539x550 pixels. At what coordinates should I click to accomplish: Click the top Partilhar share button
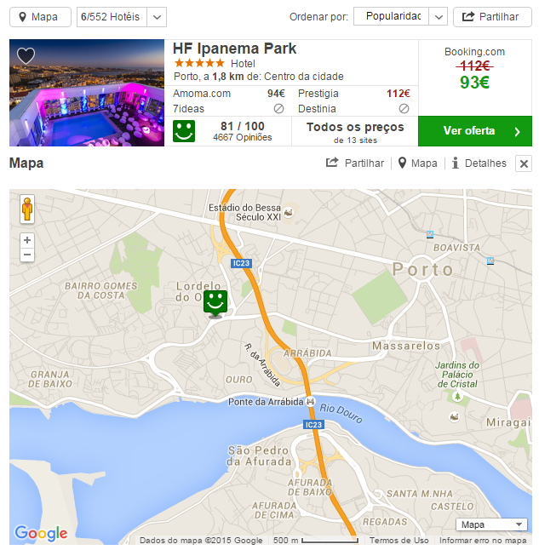pos(492,17)
